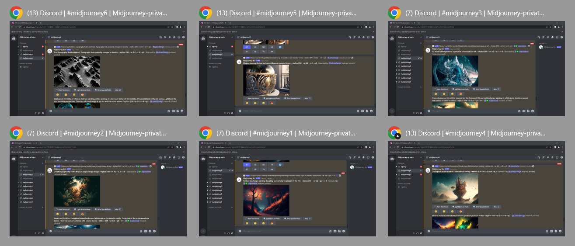575x246 pixels.
Task: Click Make Variations button in #midjourney4 window
Action: coord(440,206)
